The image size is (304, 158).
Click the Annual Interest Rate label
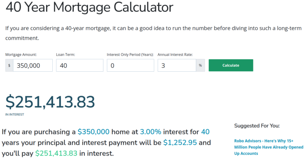(x=175, y=55)
